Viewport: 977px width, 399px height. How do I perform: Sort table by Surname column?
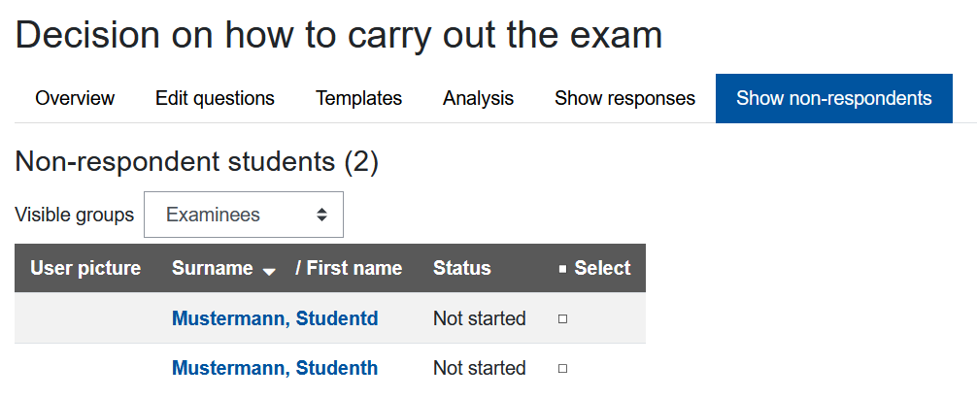pos(212,268)
